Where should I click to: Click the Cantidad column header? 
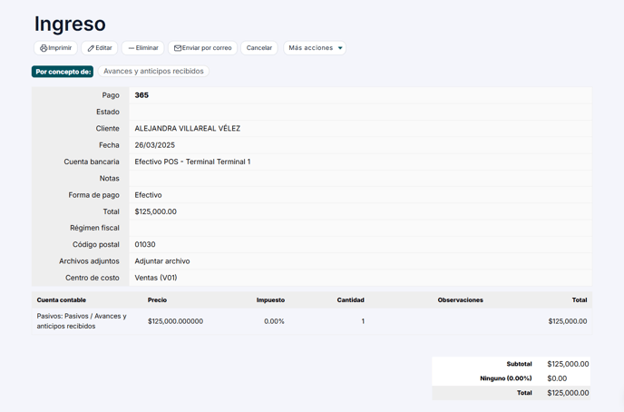[x=351, y=300]
